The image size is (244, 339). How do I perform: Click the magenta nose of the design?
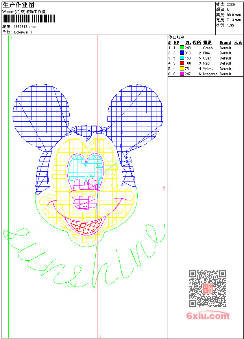coord(85,203)
